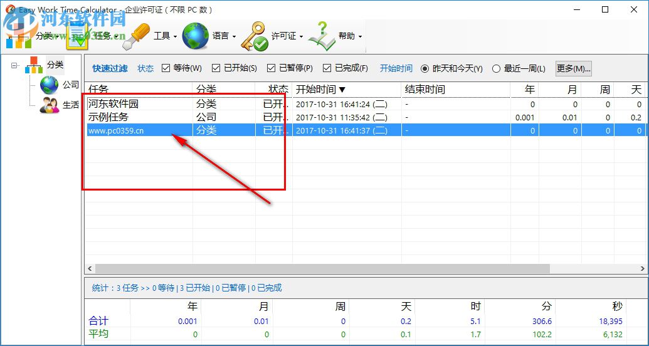Click the 分类 root tree hierarchy icon
Viewport: 649px width, 346px height.
pos(34,65)
